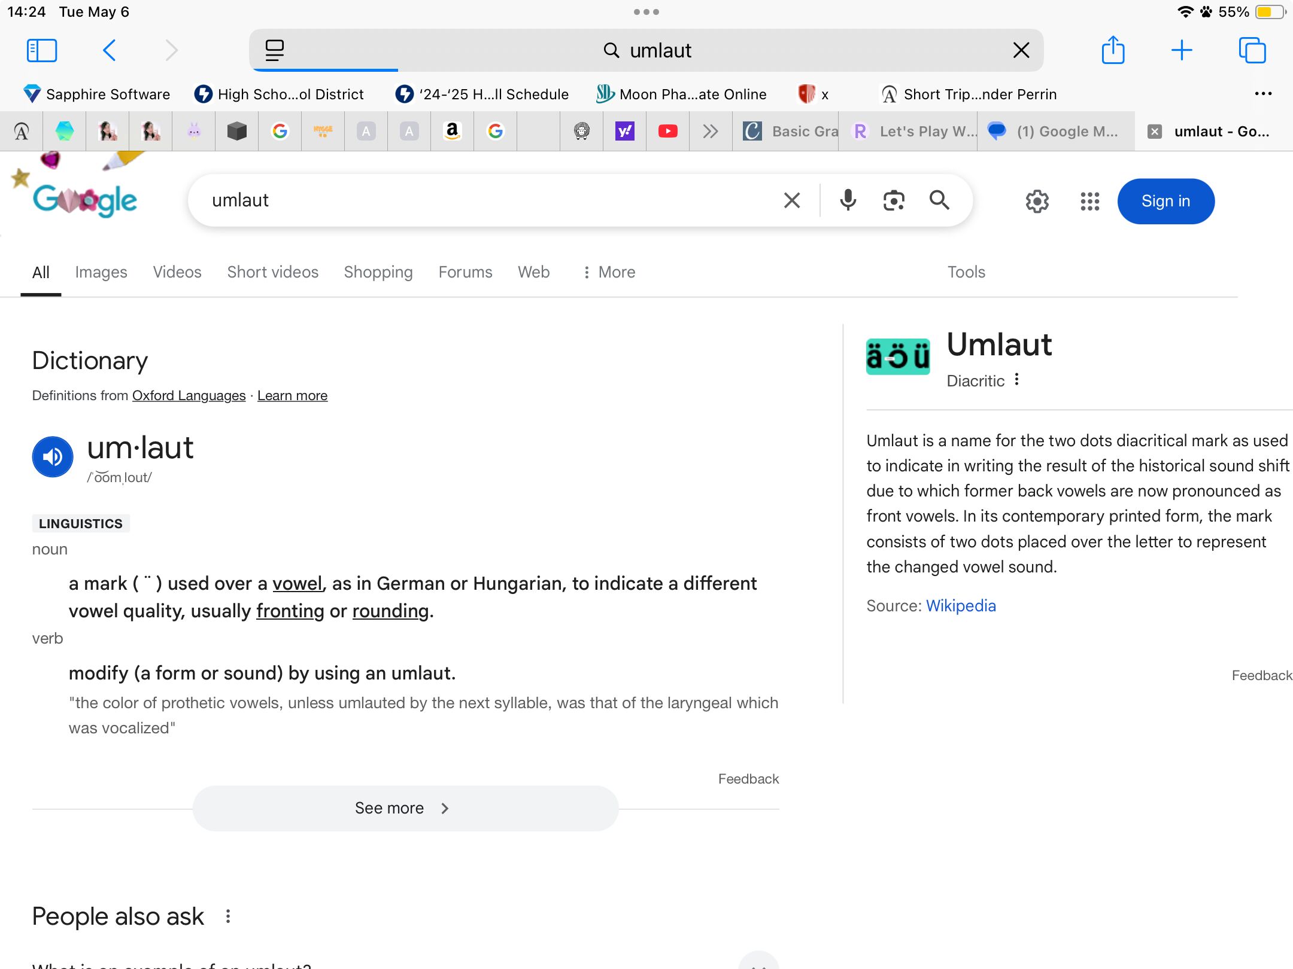Screen dimensions: 1293x969
Task: Click the Sign in button
Action: click(x=1166, y=202)
